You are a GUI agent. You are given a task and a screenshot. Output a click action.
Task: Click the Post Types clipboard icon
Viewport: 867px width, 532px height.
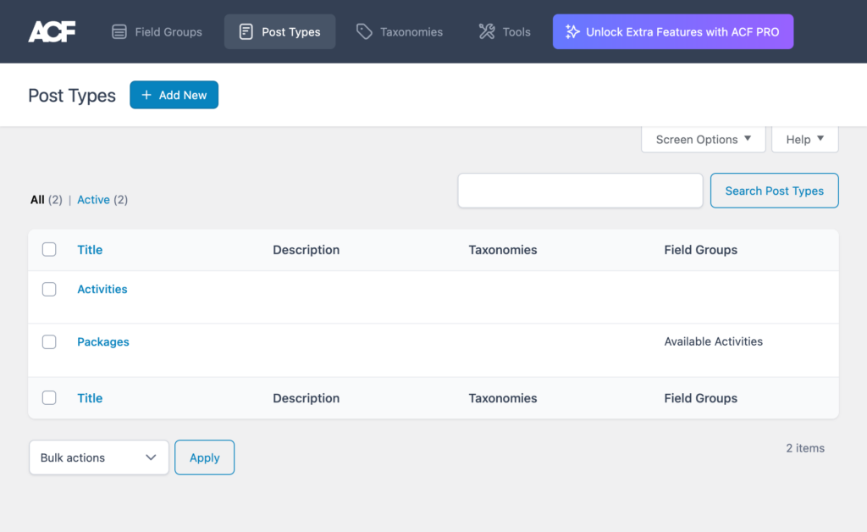click(x=245, y=31)
